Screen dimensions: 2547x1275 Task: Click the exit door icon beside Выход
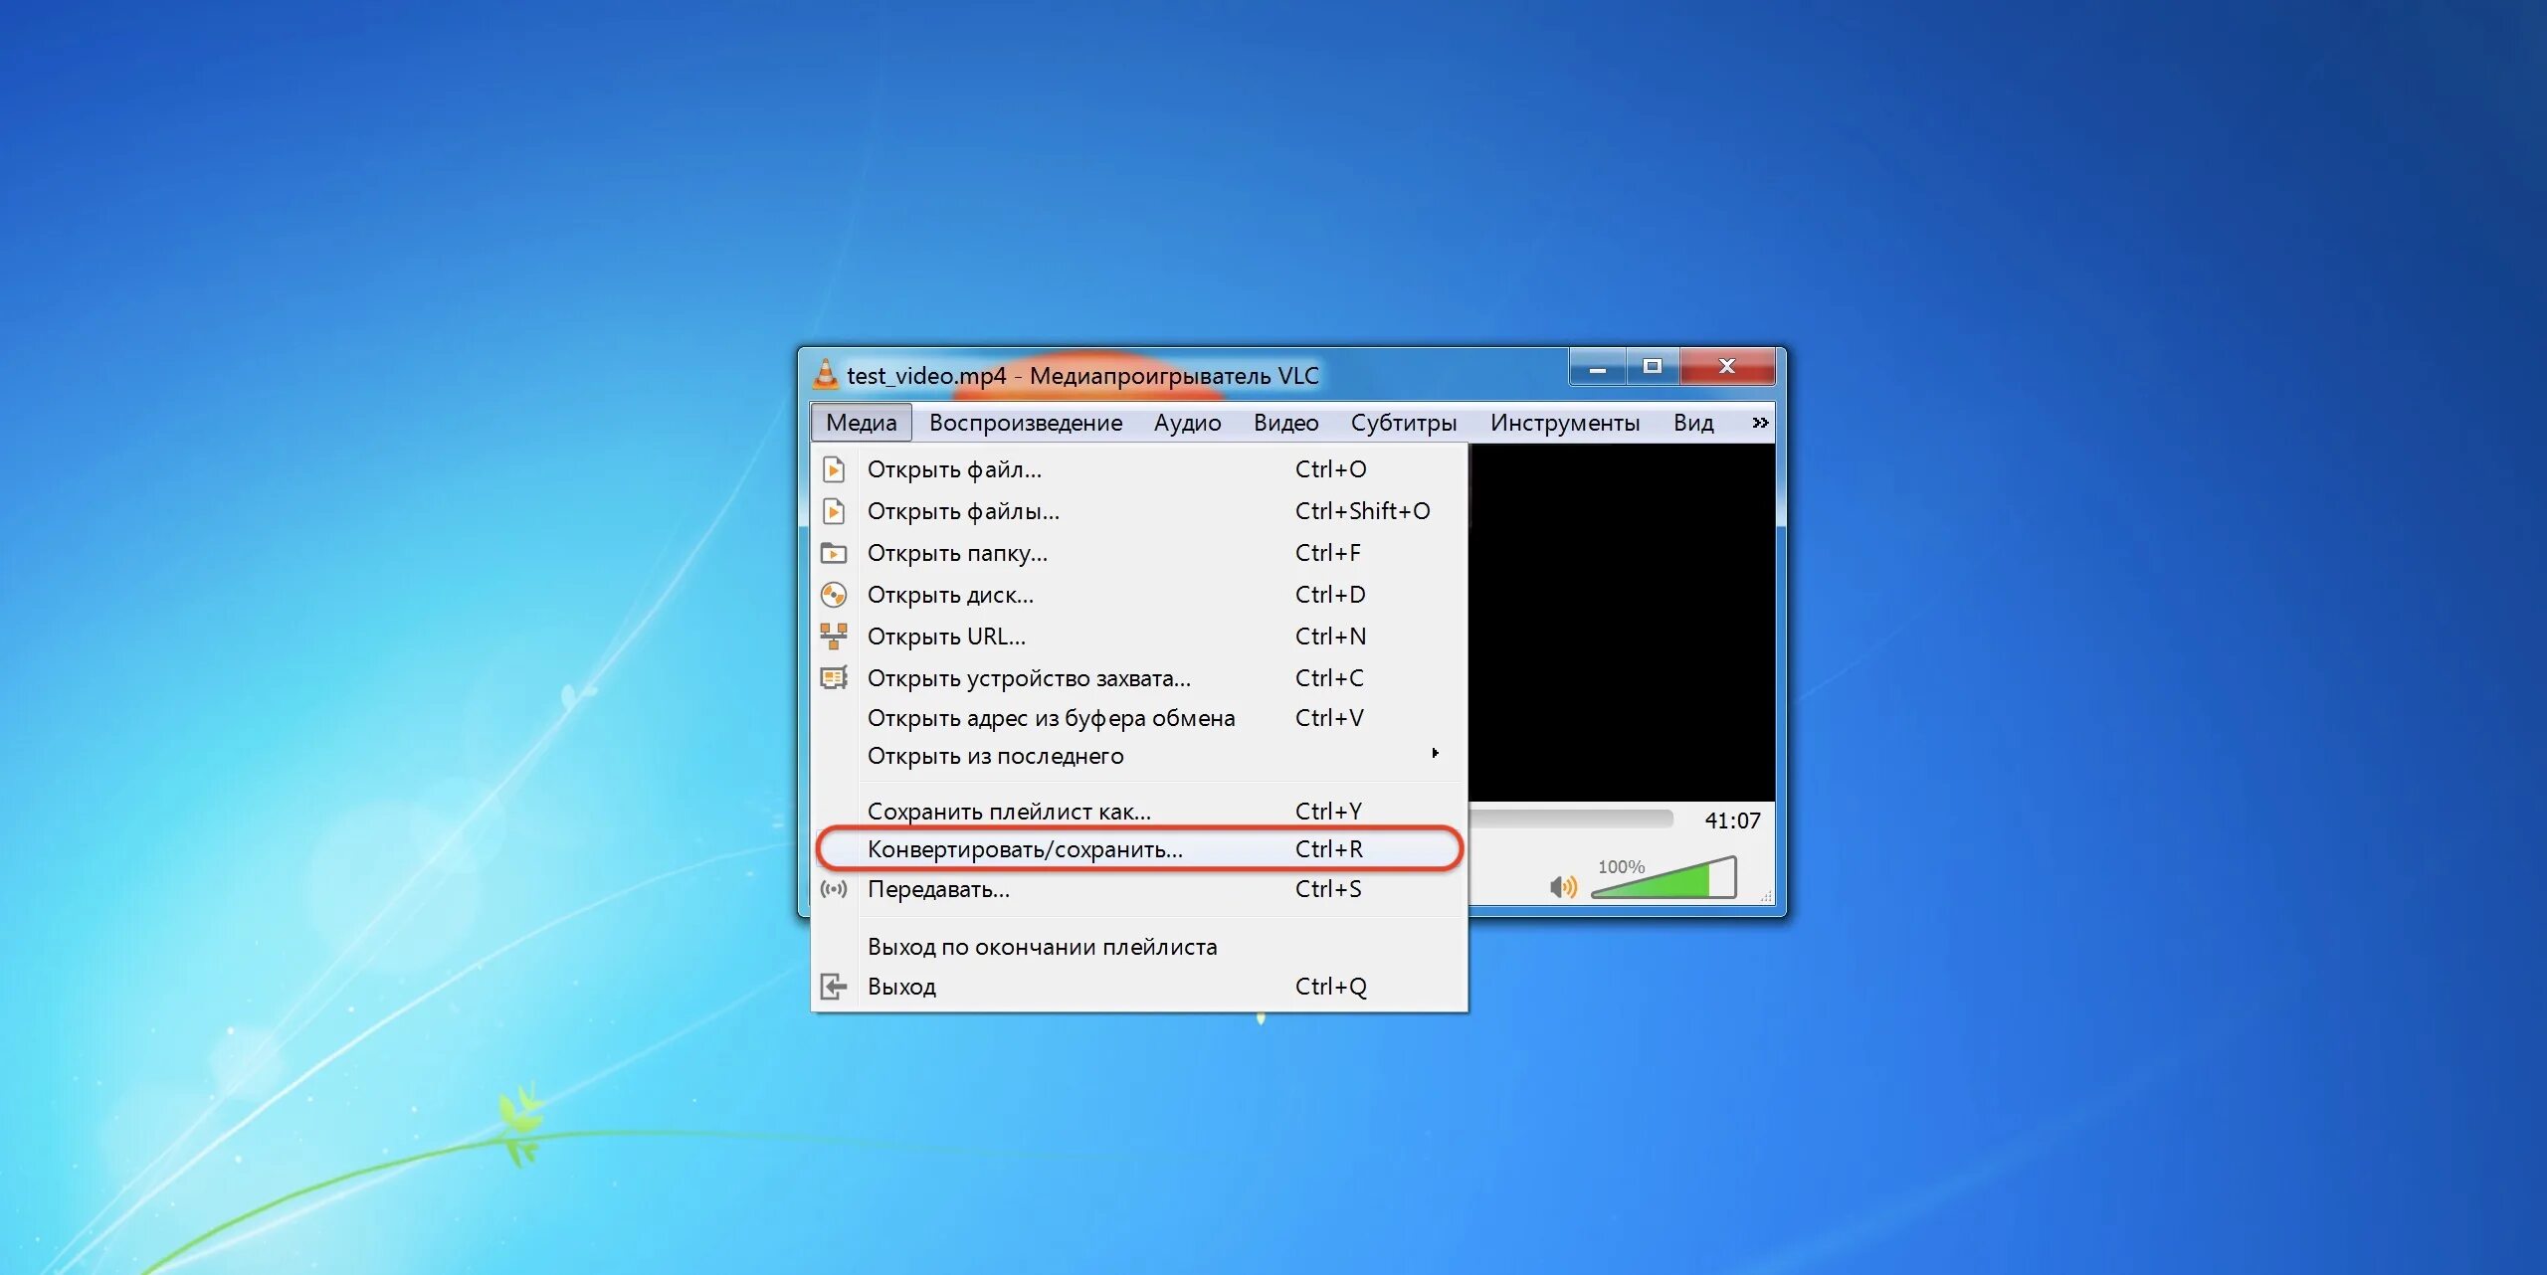pos(834,987)
